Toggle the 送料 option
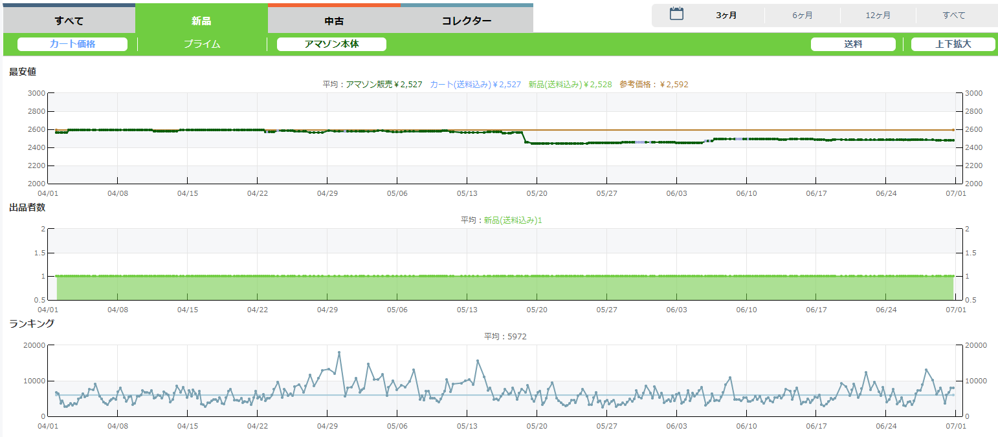Screen dimensions: 998x437 click(x=853, y=44)
